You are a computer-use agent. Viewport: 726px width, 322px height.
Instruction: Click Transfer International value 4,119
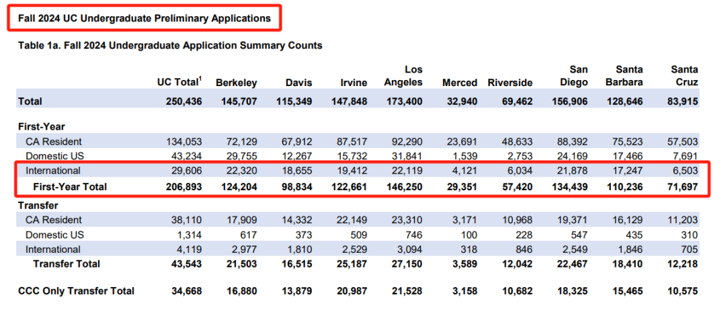(x=190, y=249)
